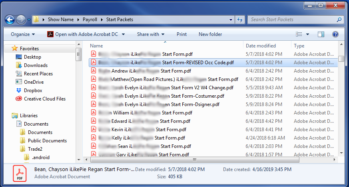Click the Back navigation arrow button
The image size is (349, 187).
pyautogui.click(x=10, y=19)
